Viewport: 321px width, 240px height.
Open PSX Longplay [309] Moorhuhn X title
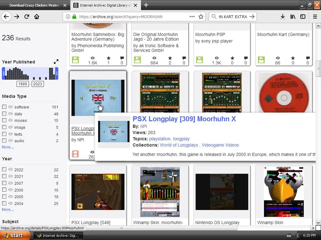(184, 119)
